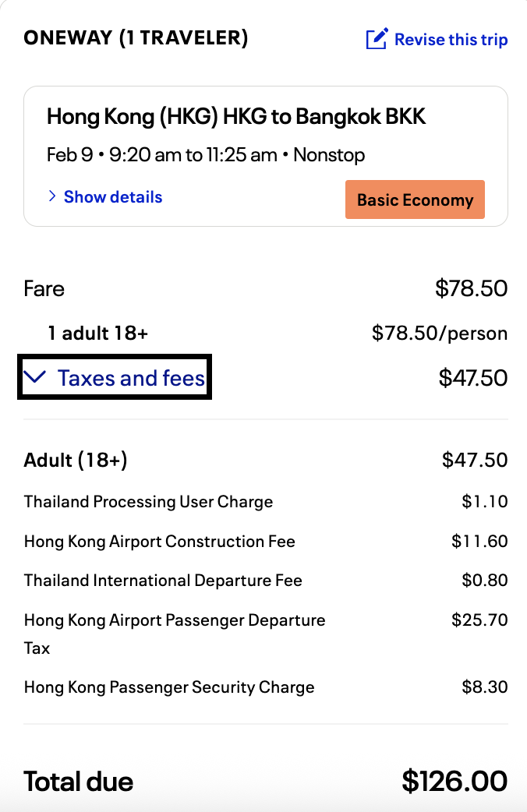Viewport: 527px width, 812px height.
Task: Click the Fare label
Action: point(44,289)
